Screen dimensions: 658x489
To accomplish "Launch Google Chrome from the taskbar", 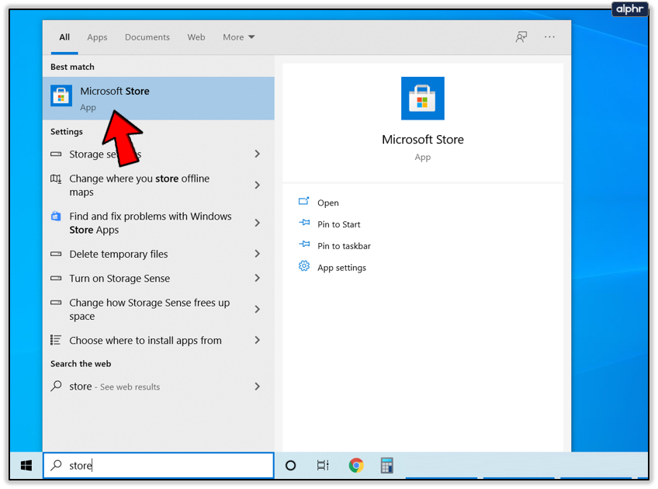I will pos(356,466).
